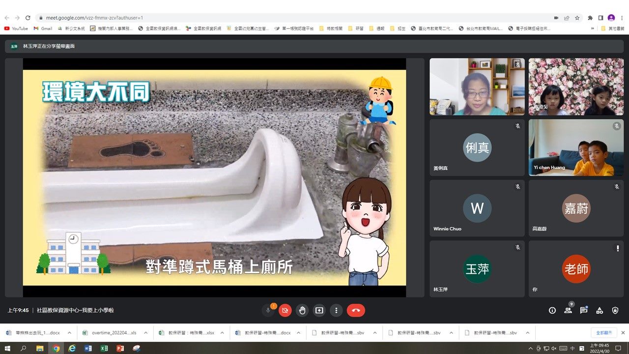Open the activities panel
This screenshot has width=629, height=354.
[600, 310]
